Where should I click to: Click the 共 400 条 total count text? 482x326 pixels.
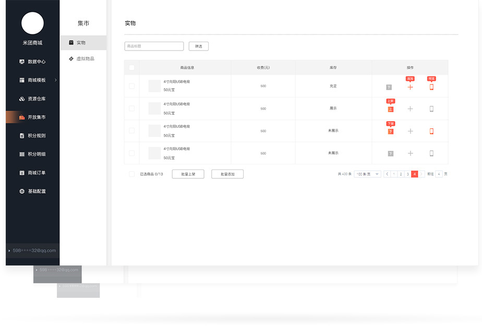(345, 174)
